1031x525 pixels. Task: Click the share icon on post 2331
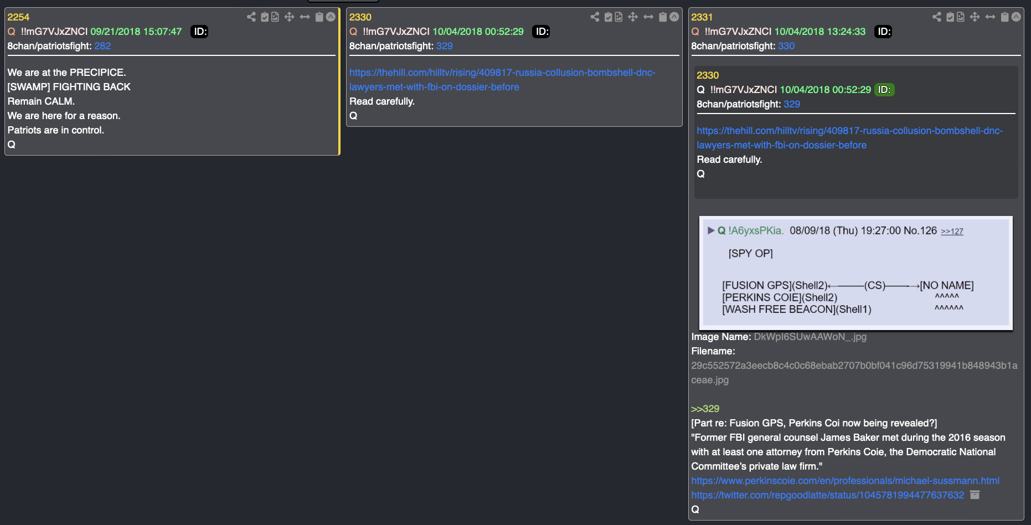point(936,17)
